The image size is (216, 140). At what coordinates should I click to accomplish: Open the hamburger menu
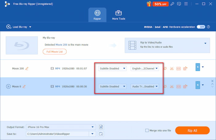tap(186, 4)
